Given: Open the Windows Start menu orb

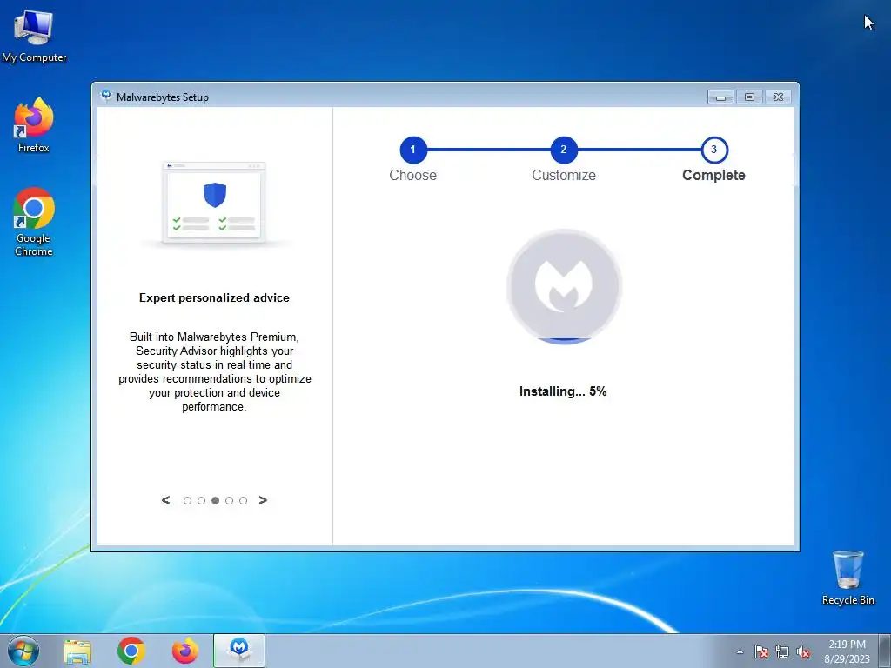Looking at the screenshot, I should 23,651.
